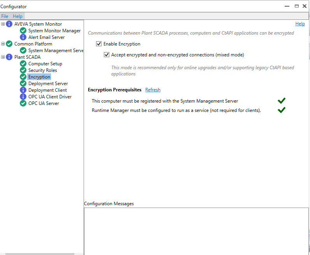
Task: Select System Monitor Manager in the tree
Action: pos(54,31)
